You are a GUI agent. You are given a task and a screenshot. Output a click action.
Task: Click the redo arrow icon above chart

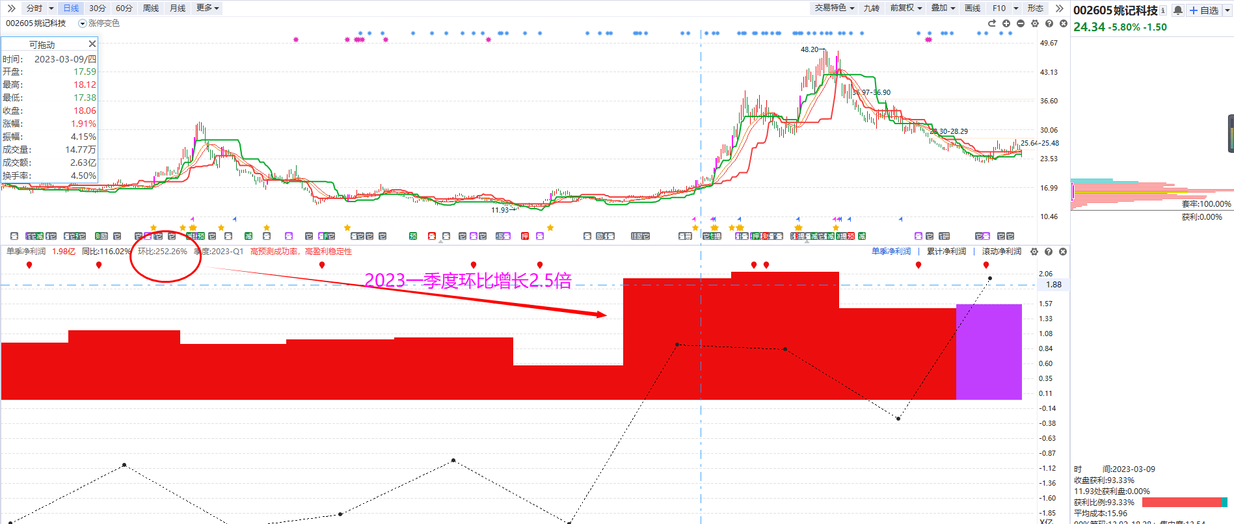click(992, 23)
